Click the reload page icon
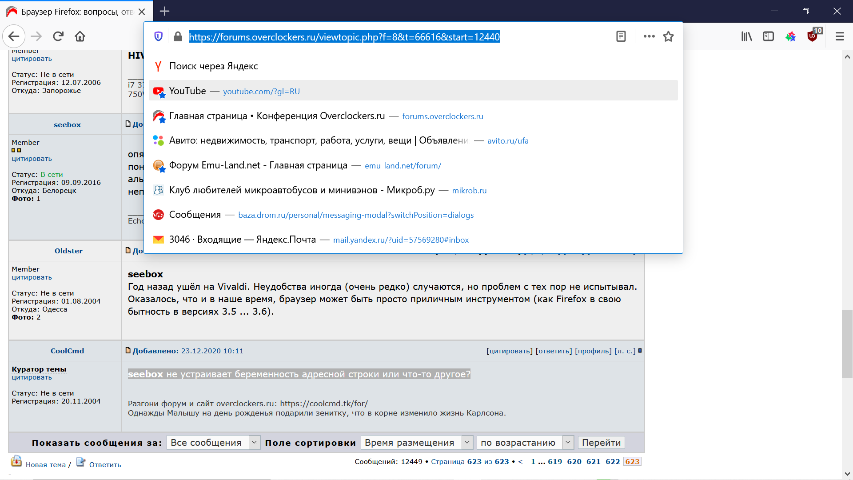 (x=58, y=36)
